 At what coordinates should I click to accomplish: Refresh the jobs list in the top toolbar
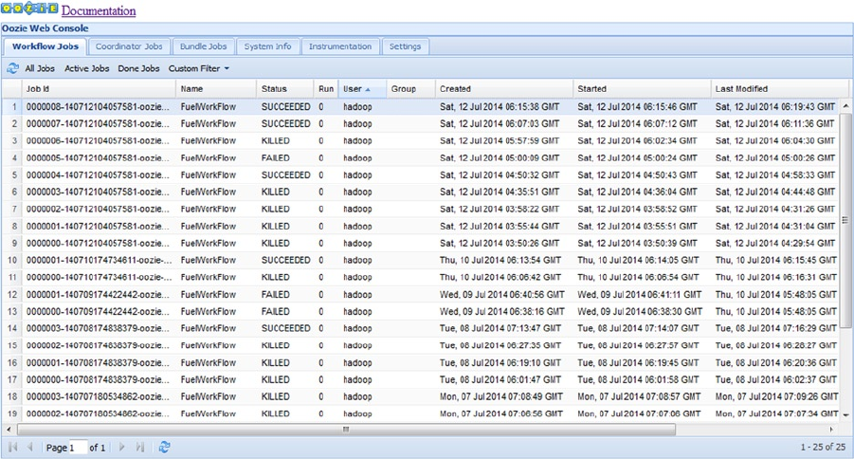(x=12, y=68)
